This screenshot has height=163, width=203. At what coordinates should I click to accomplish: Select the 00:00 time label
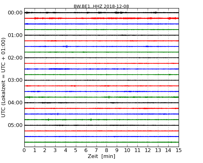click(15, 13)
